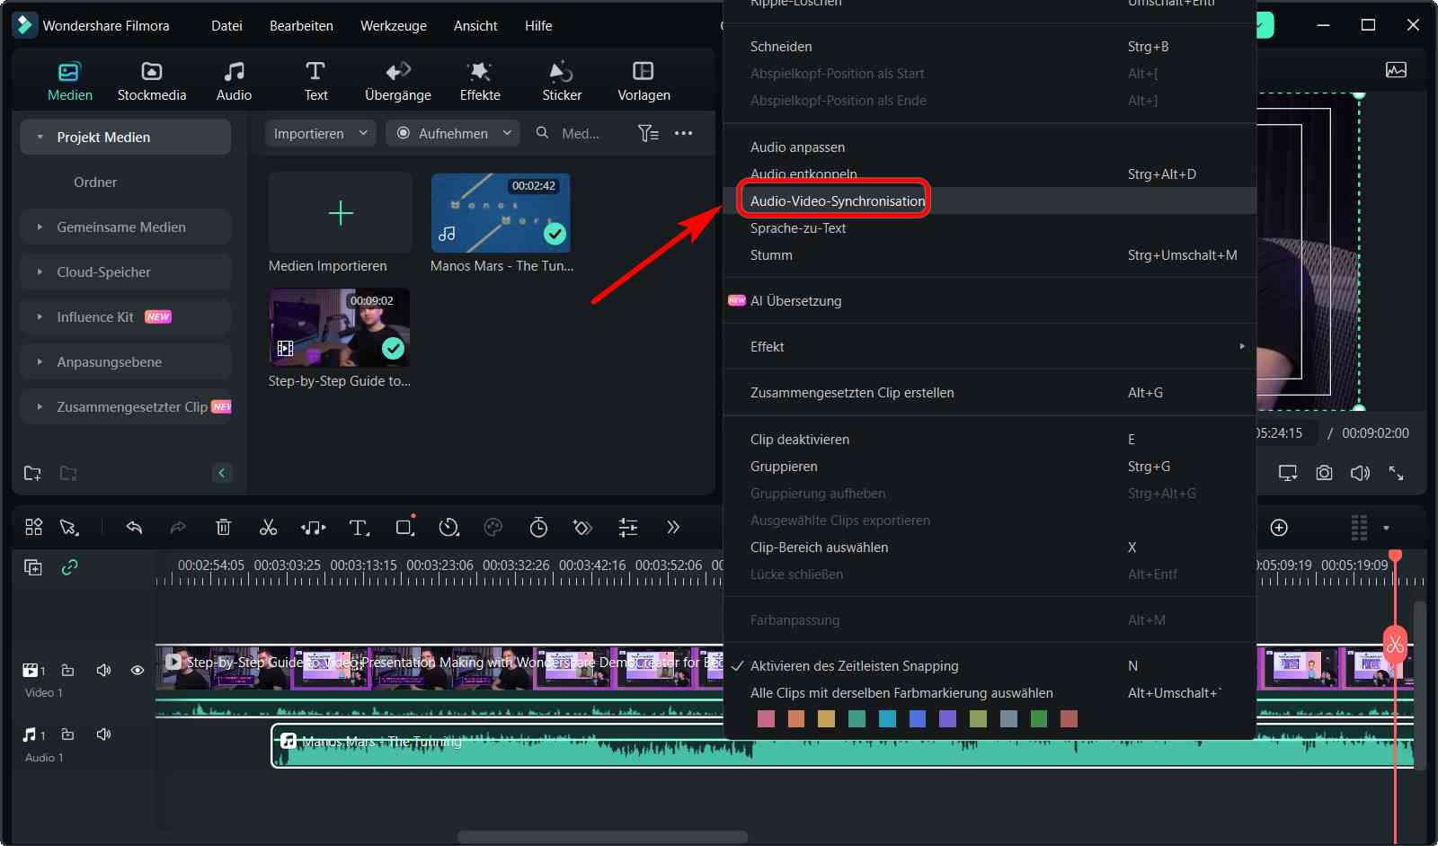Lock the Video 1 track
The width and height of the screenshot is (1438, 846).
tap(67, 670)
